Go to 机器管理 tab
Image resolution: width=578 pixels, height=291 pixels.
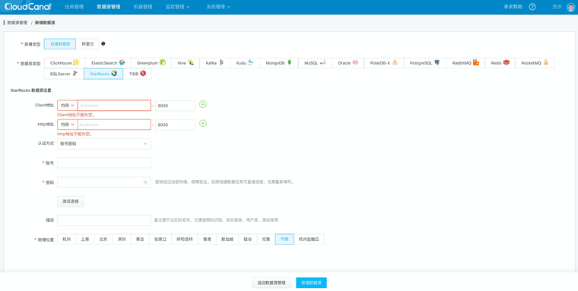tap(143, 7)
